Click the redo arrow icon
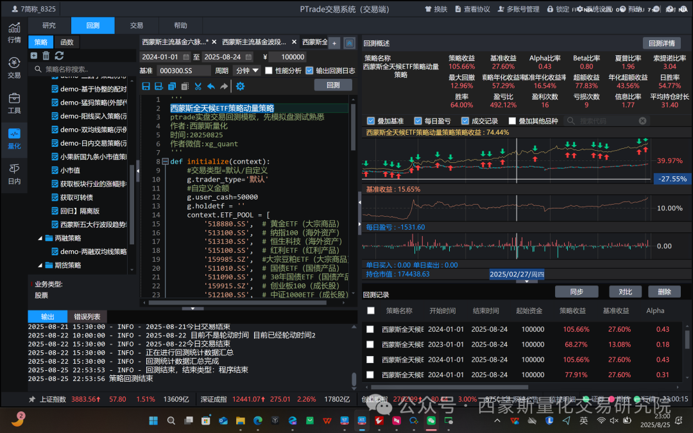 point(224,86)
